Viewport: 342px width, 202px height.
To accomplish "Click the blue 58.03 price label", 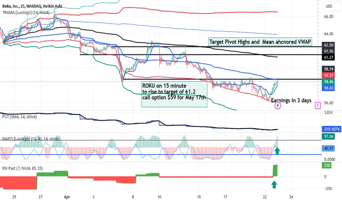I will pos(328,88).
